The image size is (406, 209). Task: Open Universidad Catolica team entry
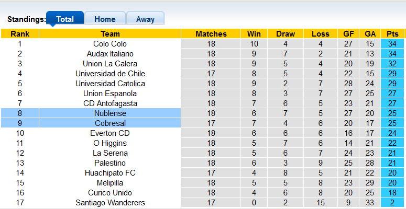(x=110, y=84)
